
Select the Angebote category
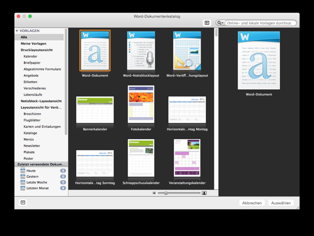click(31, 76)
